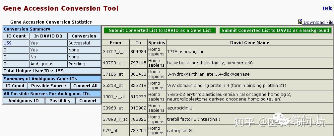Image resolution: width=334 pixels, height=136 pixels.
Task: Submit converted list as a Background
Action: [x=275, y=30]
